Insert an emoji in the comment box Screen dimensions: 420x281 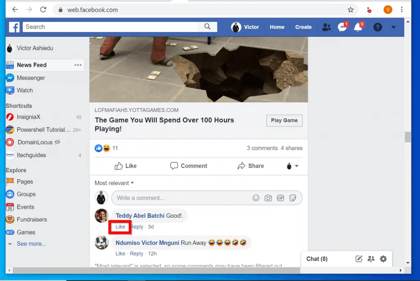256,198
